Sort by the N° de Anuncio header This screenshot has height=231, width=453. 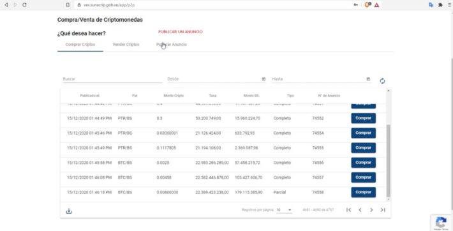[x=329, y=96]
